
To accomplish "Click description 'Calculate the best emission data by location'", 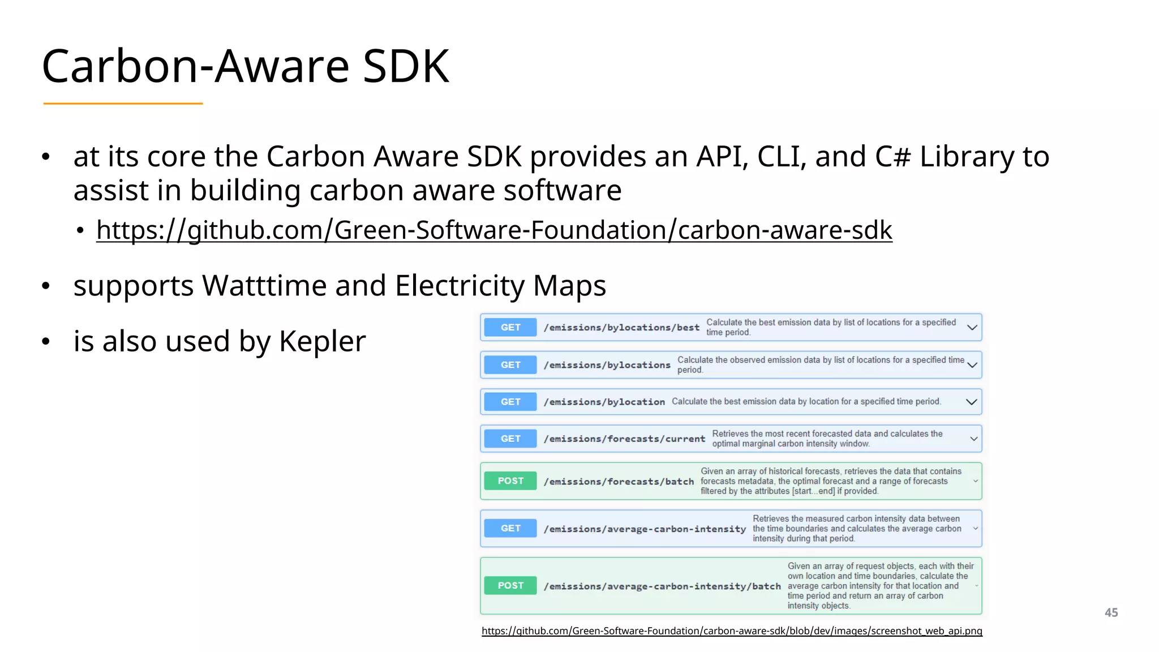I will (x=806, y=401).
